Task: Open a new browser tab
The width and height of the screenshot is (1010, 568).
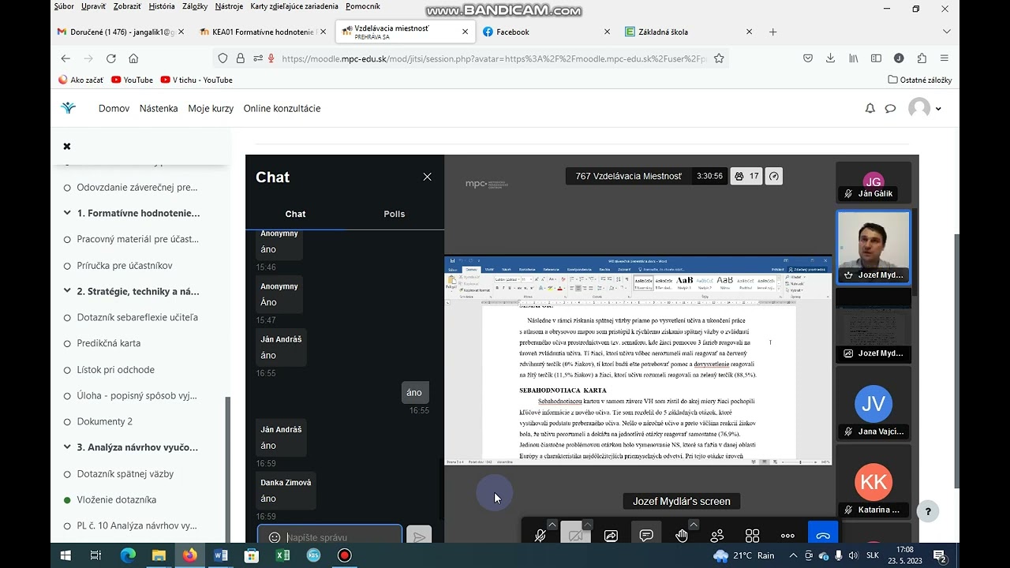Action: point(772,32)
